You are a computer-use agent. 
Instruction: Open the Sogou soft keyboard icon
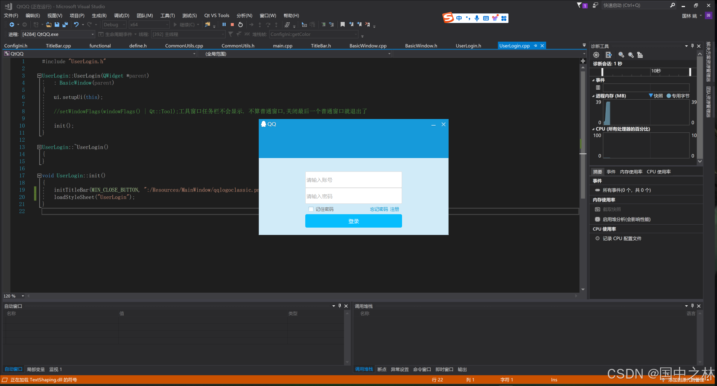pyautogui.click(x=486, y=18)
